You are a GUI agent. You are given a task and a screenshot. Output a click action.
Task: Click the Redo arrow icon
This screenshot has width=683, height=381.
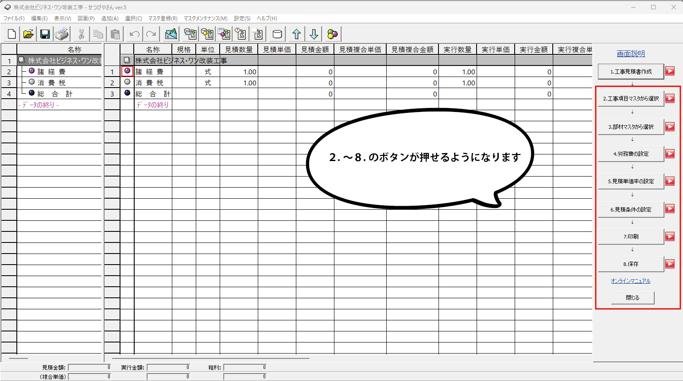151,34
